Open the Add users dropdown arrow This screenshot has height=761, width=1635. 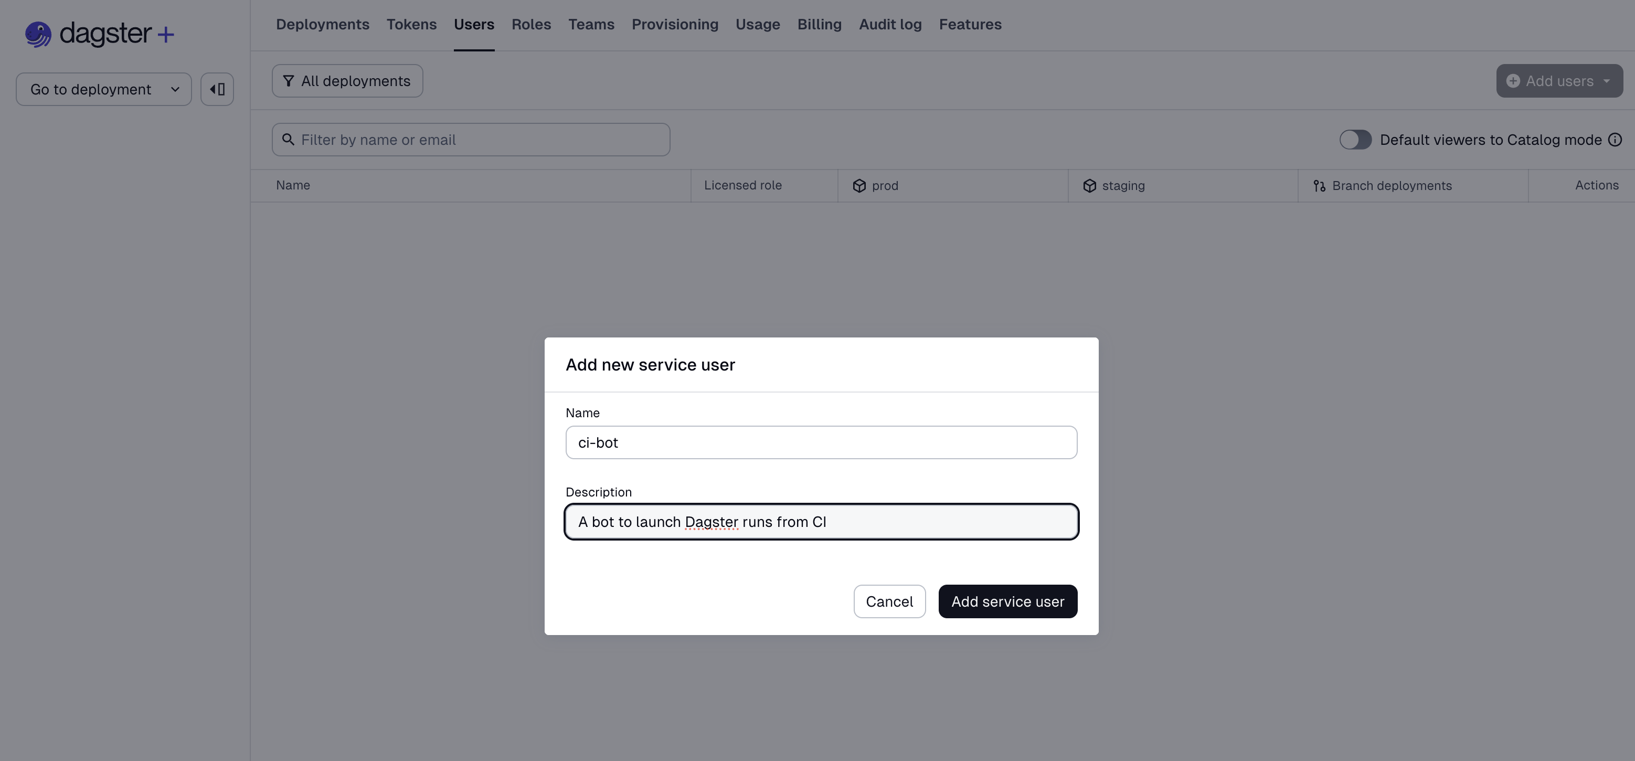pos(1607,81)
